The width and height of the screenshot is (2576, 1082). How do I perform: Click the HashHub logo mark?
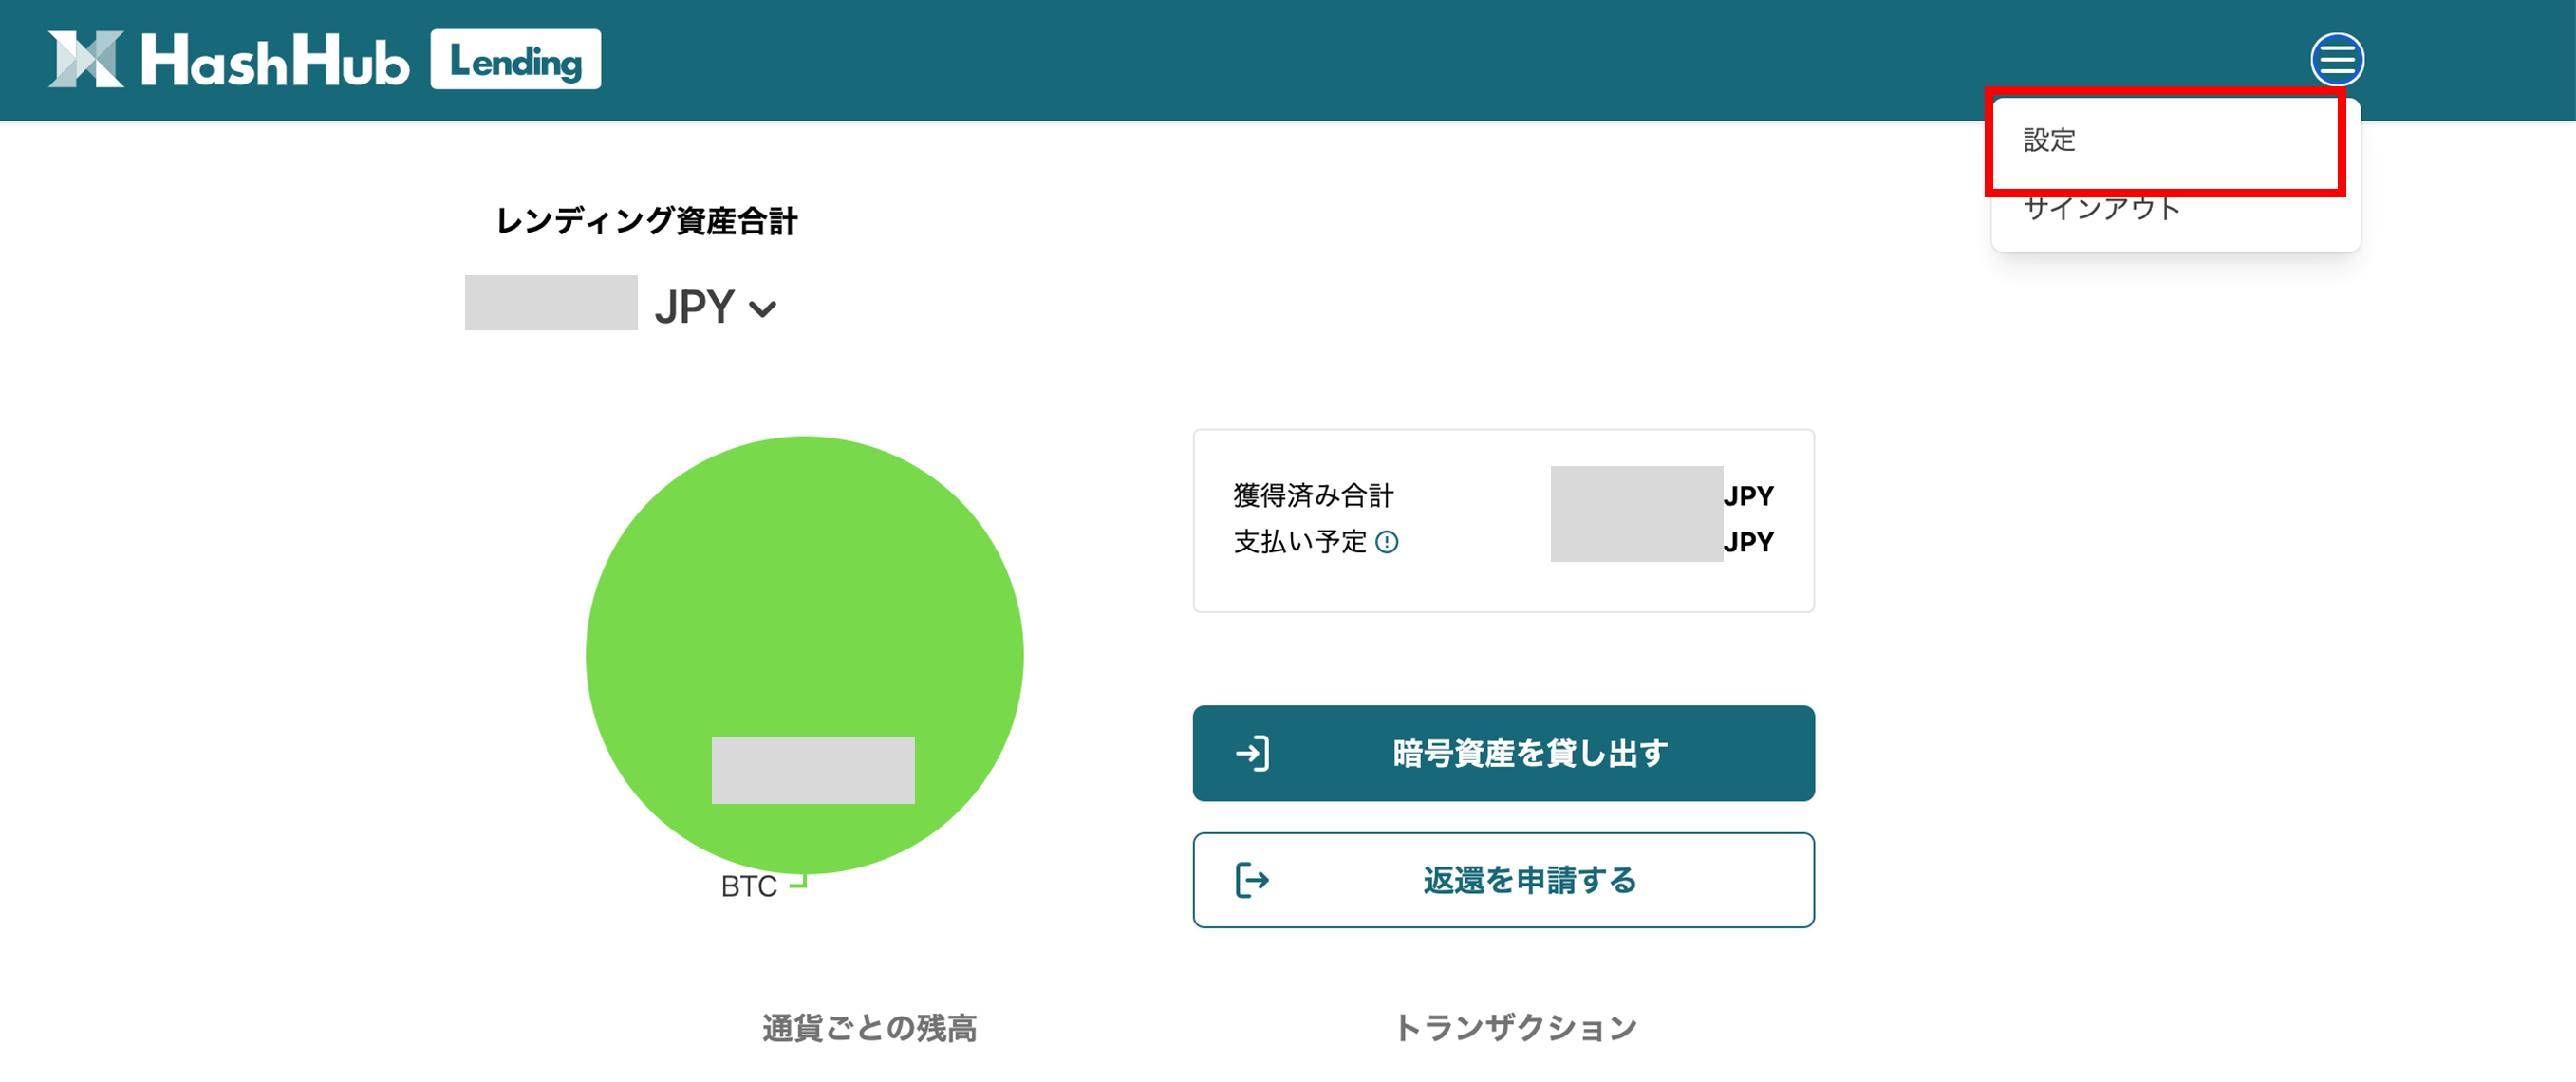coord(86,59)
